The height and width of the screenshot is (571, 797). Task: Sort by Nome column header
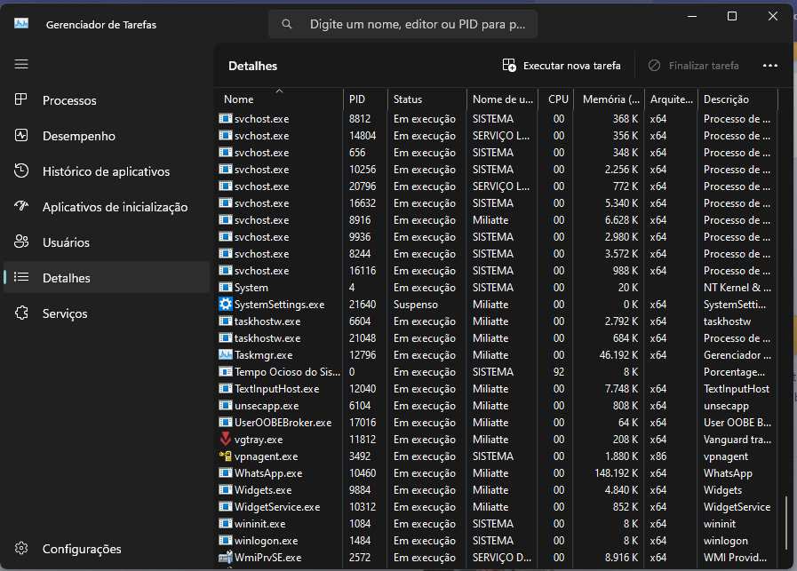pyautogui.click(x=279, y=99)
